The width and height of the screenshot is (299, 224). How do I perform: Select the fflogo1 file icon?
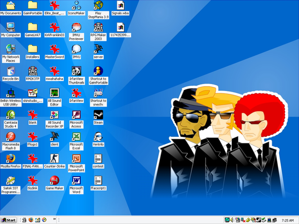32,137
